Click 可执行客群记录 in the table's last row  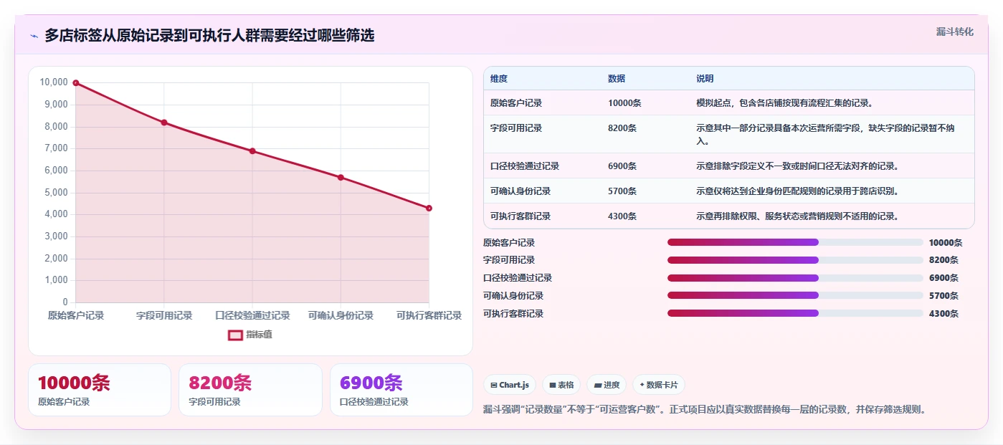[x=520, y=216]
